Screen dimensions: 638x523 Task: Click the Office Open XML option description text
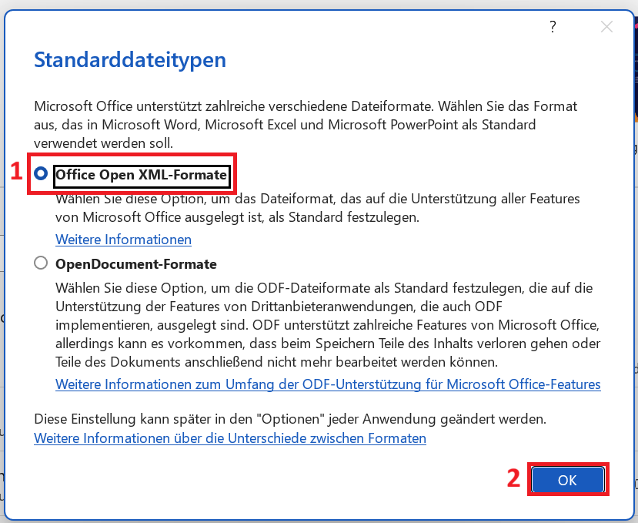(316, 208)
